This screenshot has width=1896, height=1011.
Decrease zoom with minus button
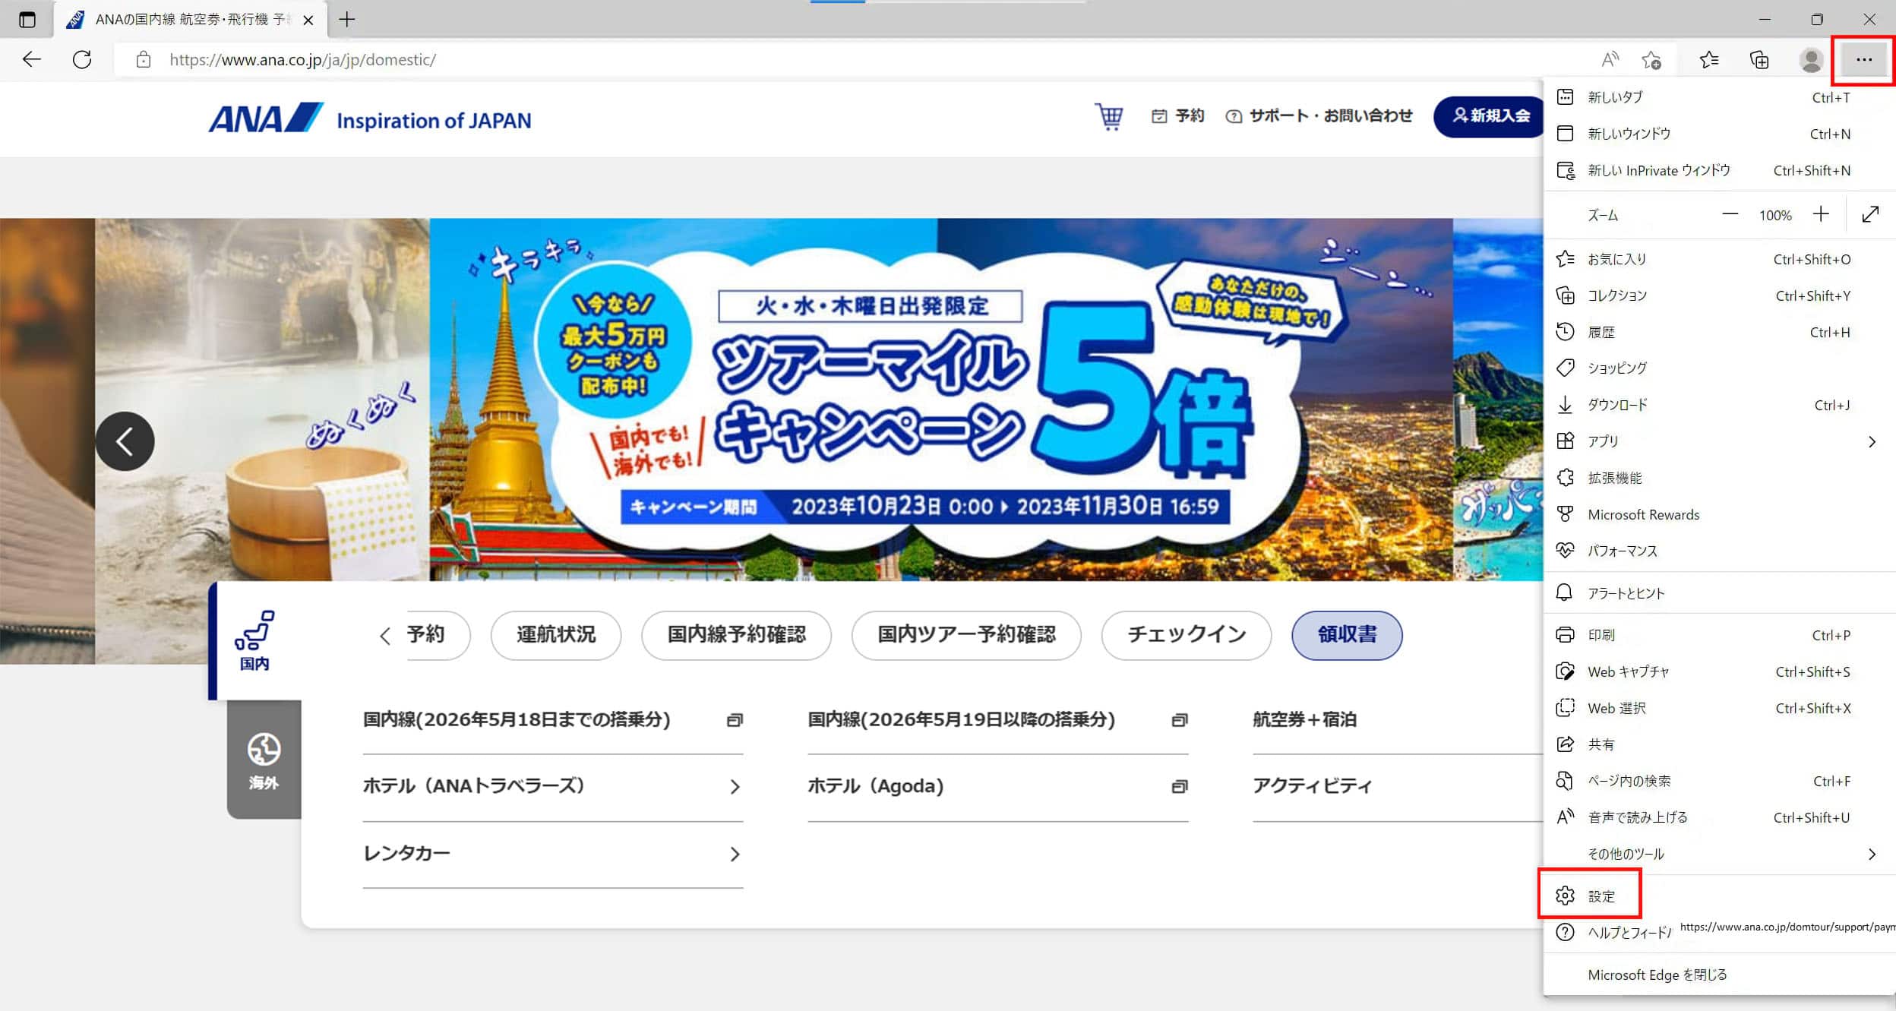[x=1730, y=215]
